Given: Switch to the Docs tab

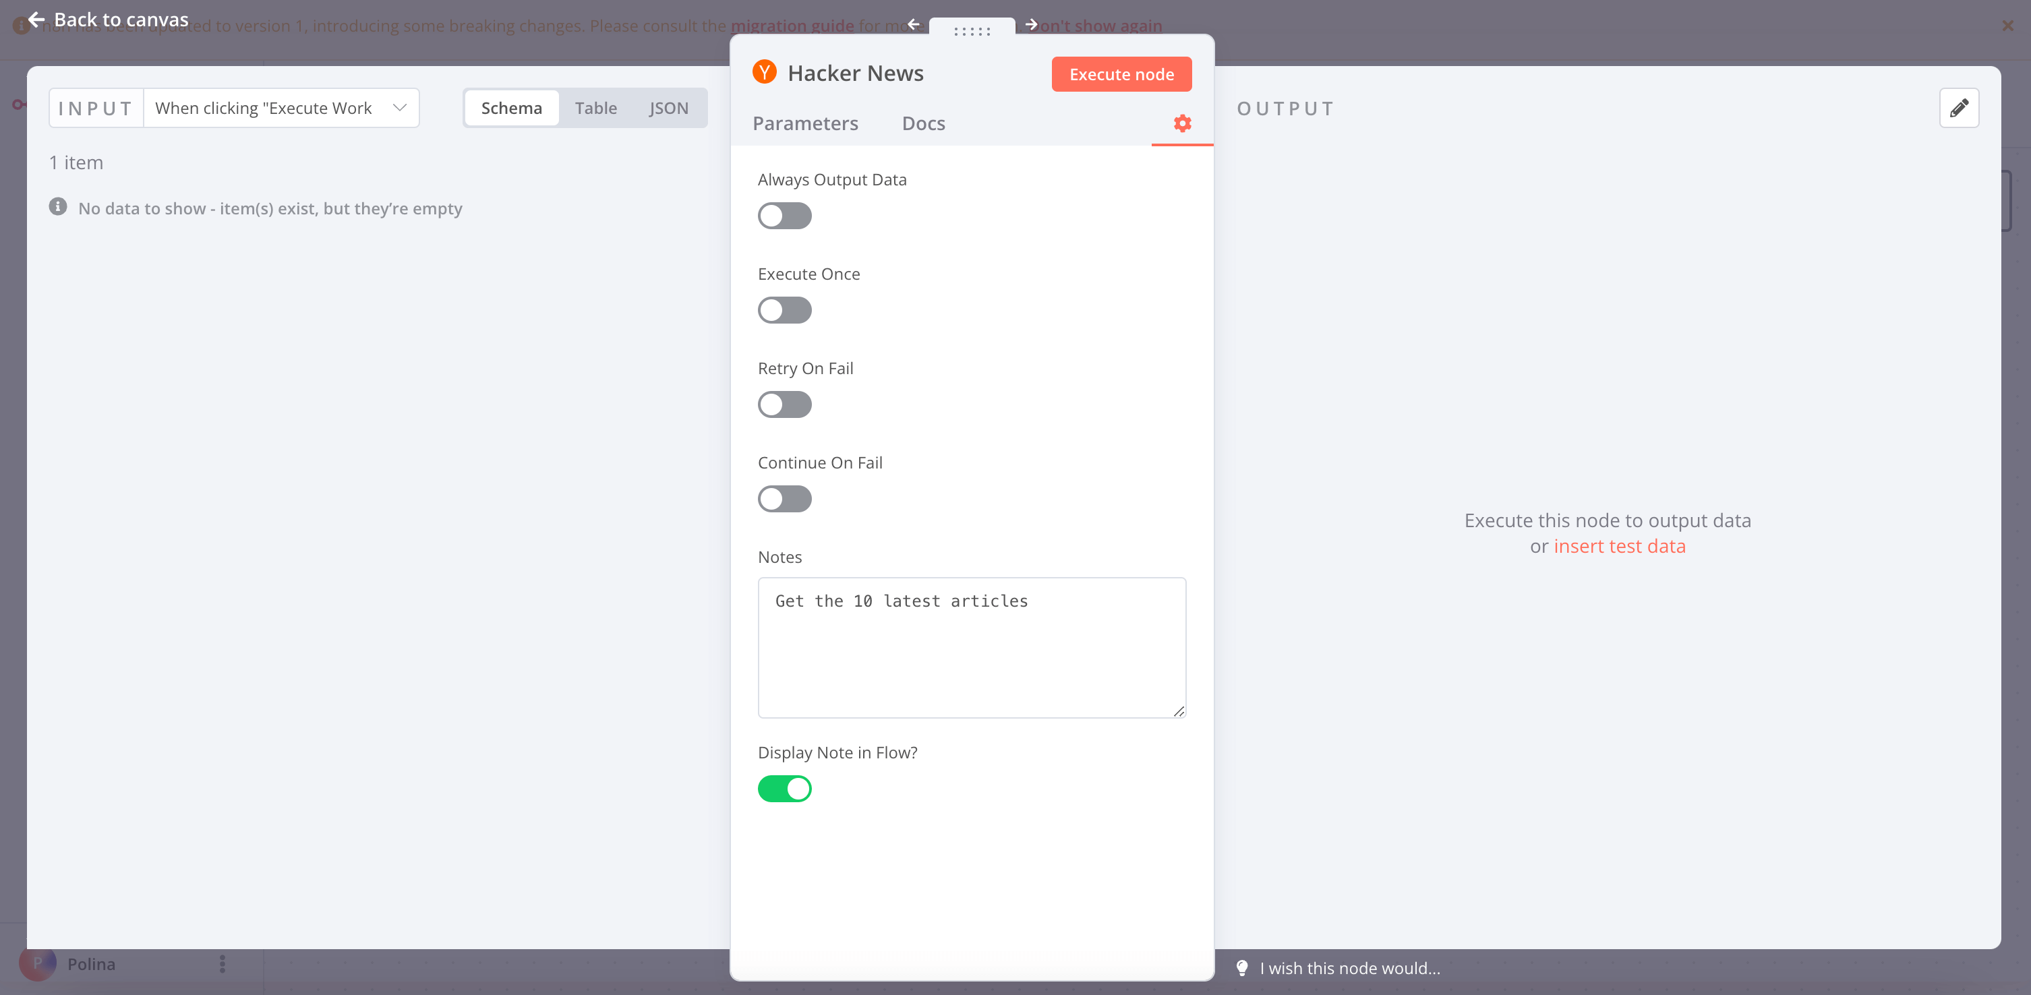Looking at the screenshot, I should point(923,123).
